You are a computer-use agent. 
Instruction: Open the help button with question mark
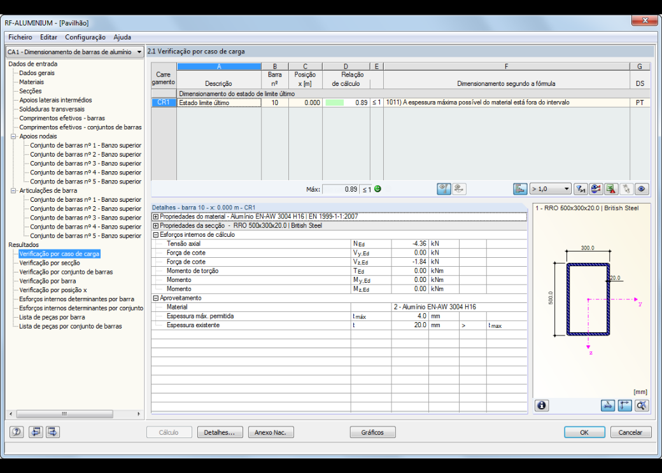pyautogui.click(x=17, y=432)
